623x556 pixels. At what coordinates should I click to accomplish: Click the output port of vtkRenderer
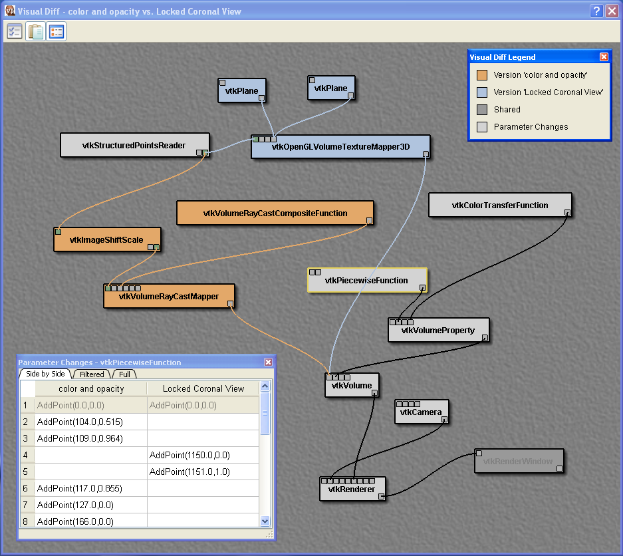[382, 496]
